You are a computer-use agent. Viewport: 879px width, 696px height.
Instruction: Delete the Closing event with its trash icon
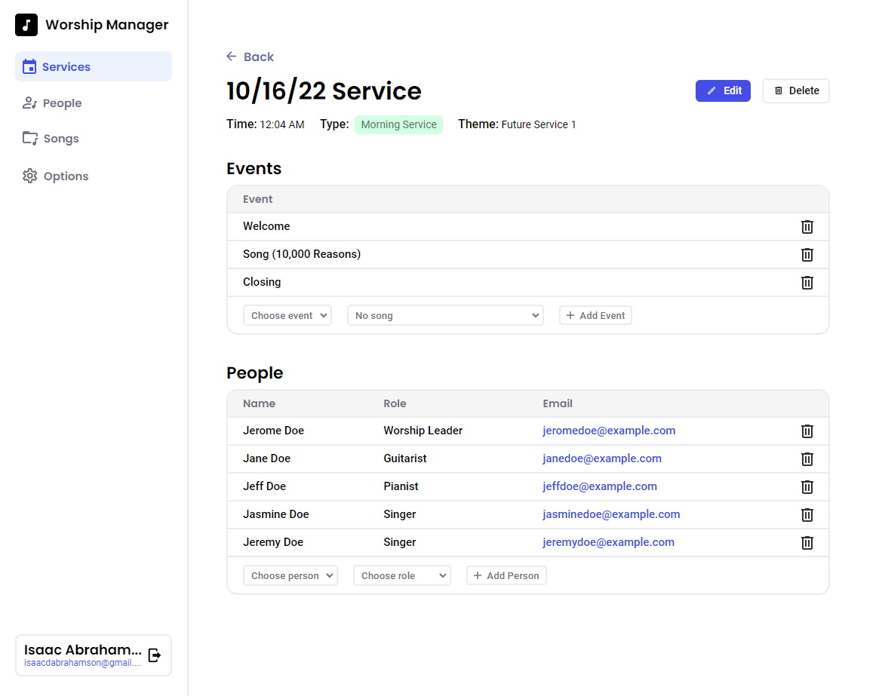(x=807, y=282)
